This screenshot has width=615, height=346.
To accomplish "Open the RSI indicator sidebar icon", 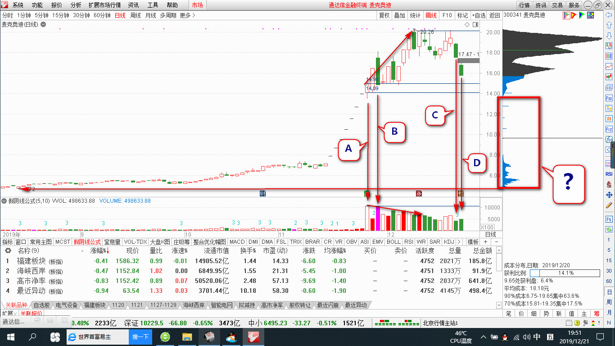I will point(609,174).
